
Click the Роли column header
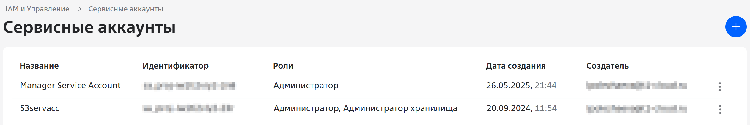click(x=283, y=66)
